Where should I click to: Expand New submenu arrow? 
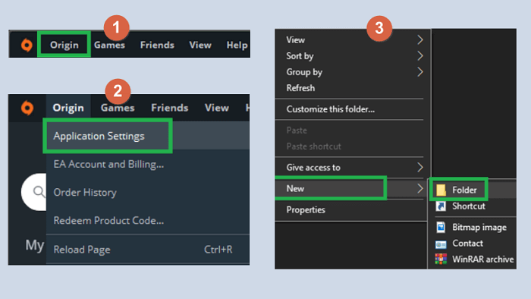click(420, 188)
